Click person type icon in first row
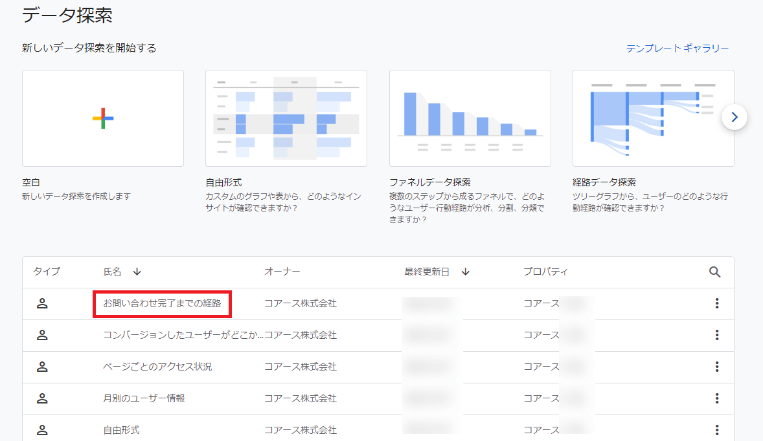The image size is (763, 441). tap(42, 303)
